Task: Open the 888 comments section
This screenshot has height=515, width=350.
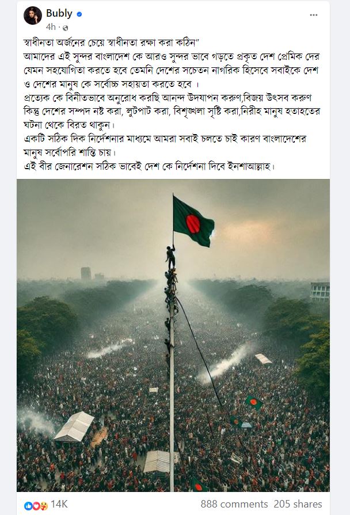Action: pos(234,504)
